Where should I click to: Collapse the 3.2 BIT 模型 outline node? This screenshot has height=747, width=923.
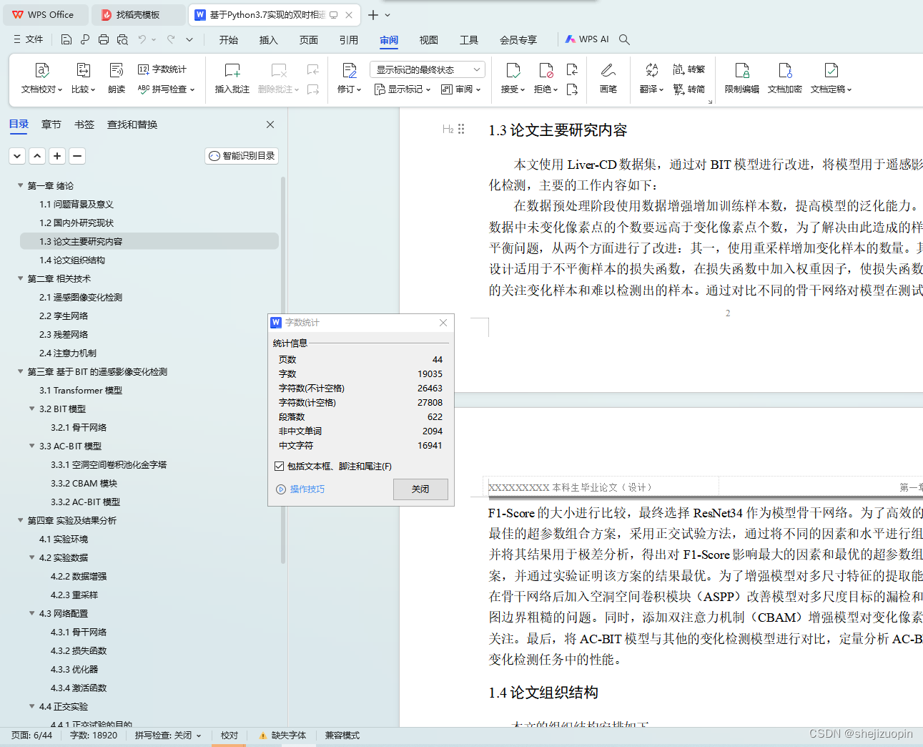(31, 409)
